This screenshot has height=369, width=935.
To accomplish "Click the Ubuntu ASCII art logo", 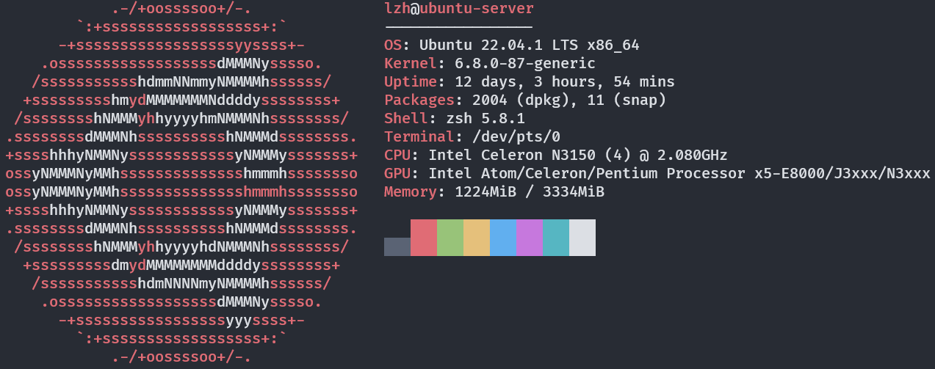I will [181, 183].
